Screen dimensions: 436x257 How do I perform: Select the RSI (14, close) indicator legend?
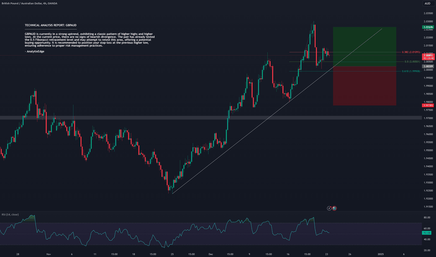(10, 214)
